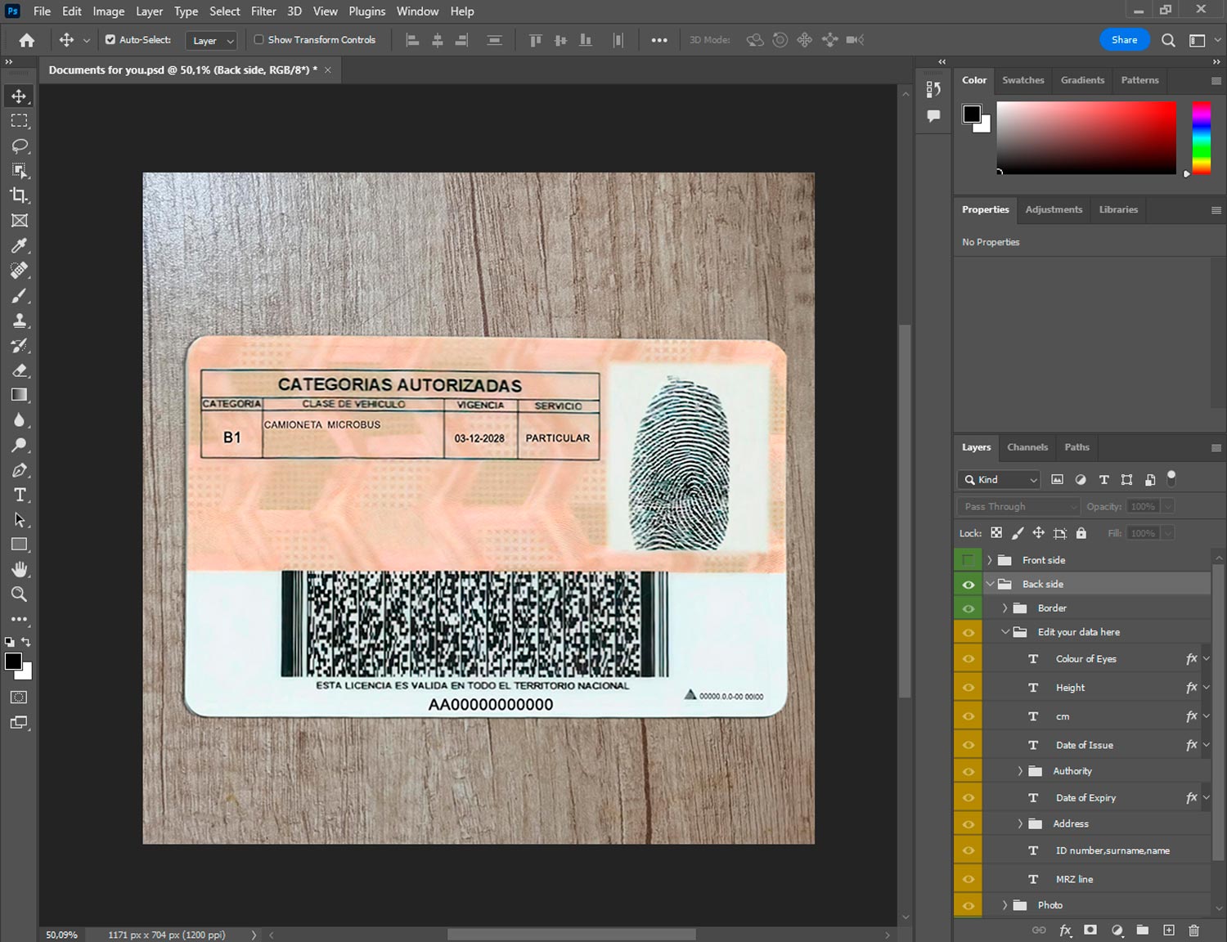Hide the Border group visibility eye
This screenshot has height=942, width=1227.
pyautogui.click(x=968, y=608)
